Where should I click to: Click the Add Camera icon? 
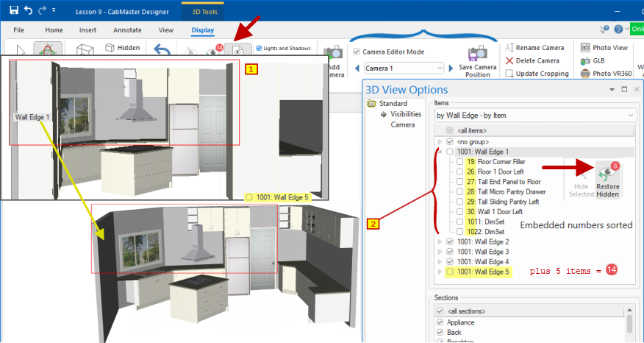click(335, 53)
